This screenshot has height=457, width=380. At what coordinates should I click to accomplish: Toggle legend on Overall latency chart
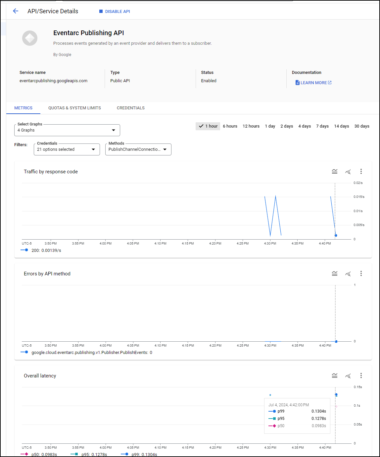[335, 375]
